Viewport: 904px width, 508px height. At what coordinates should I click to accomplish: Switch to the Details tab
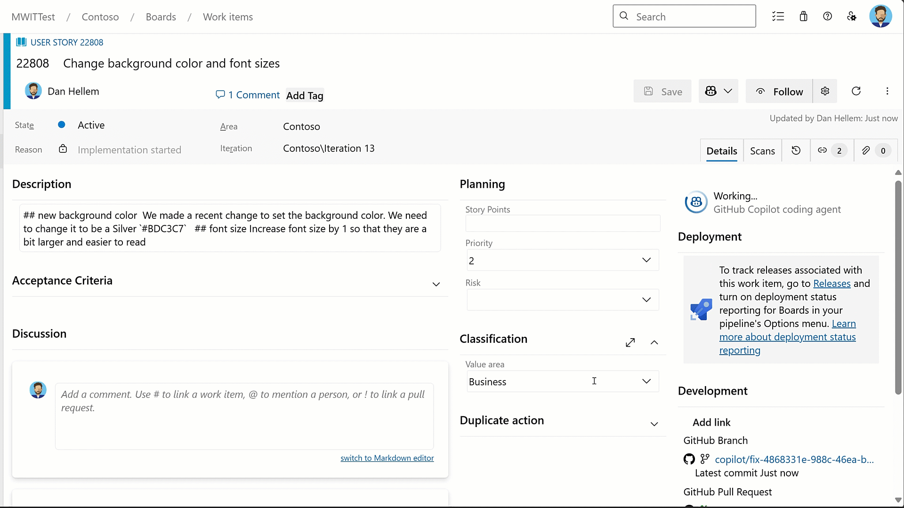coord(722,151)
